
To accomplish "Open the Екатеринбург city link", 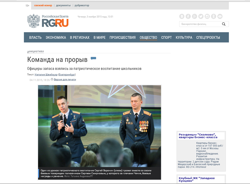I will (67, 75).
